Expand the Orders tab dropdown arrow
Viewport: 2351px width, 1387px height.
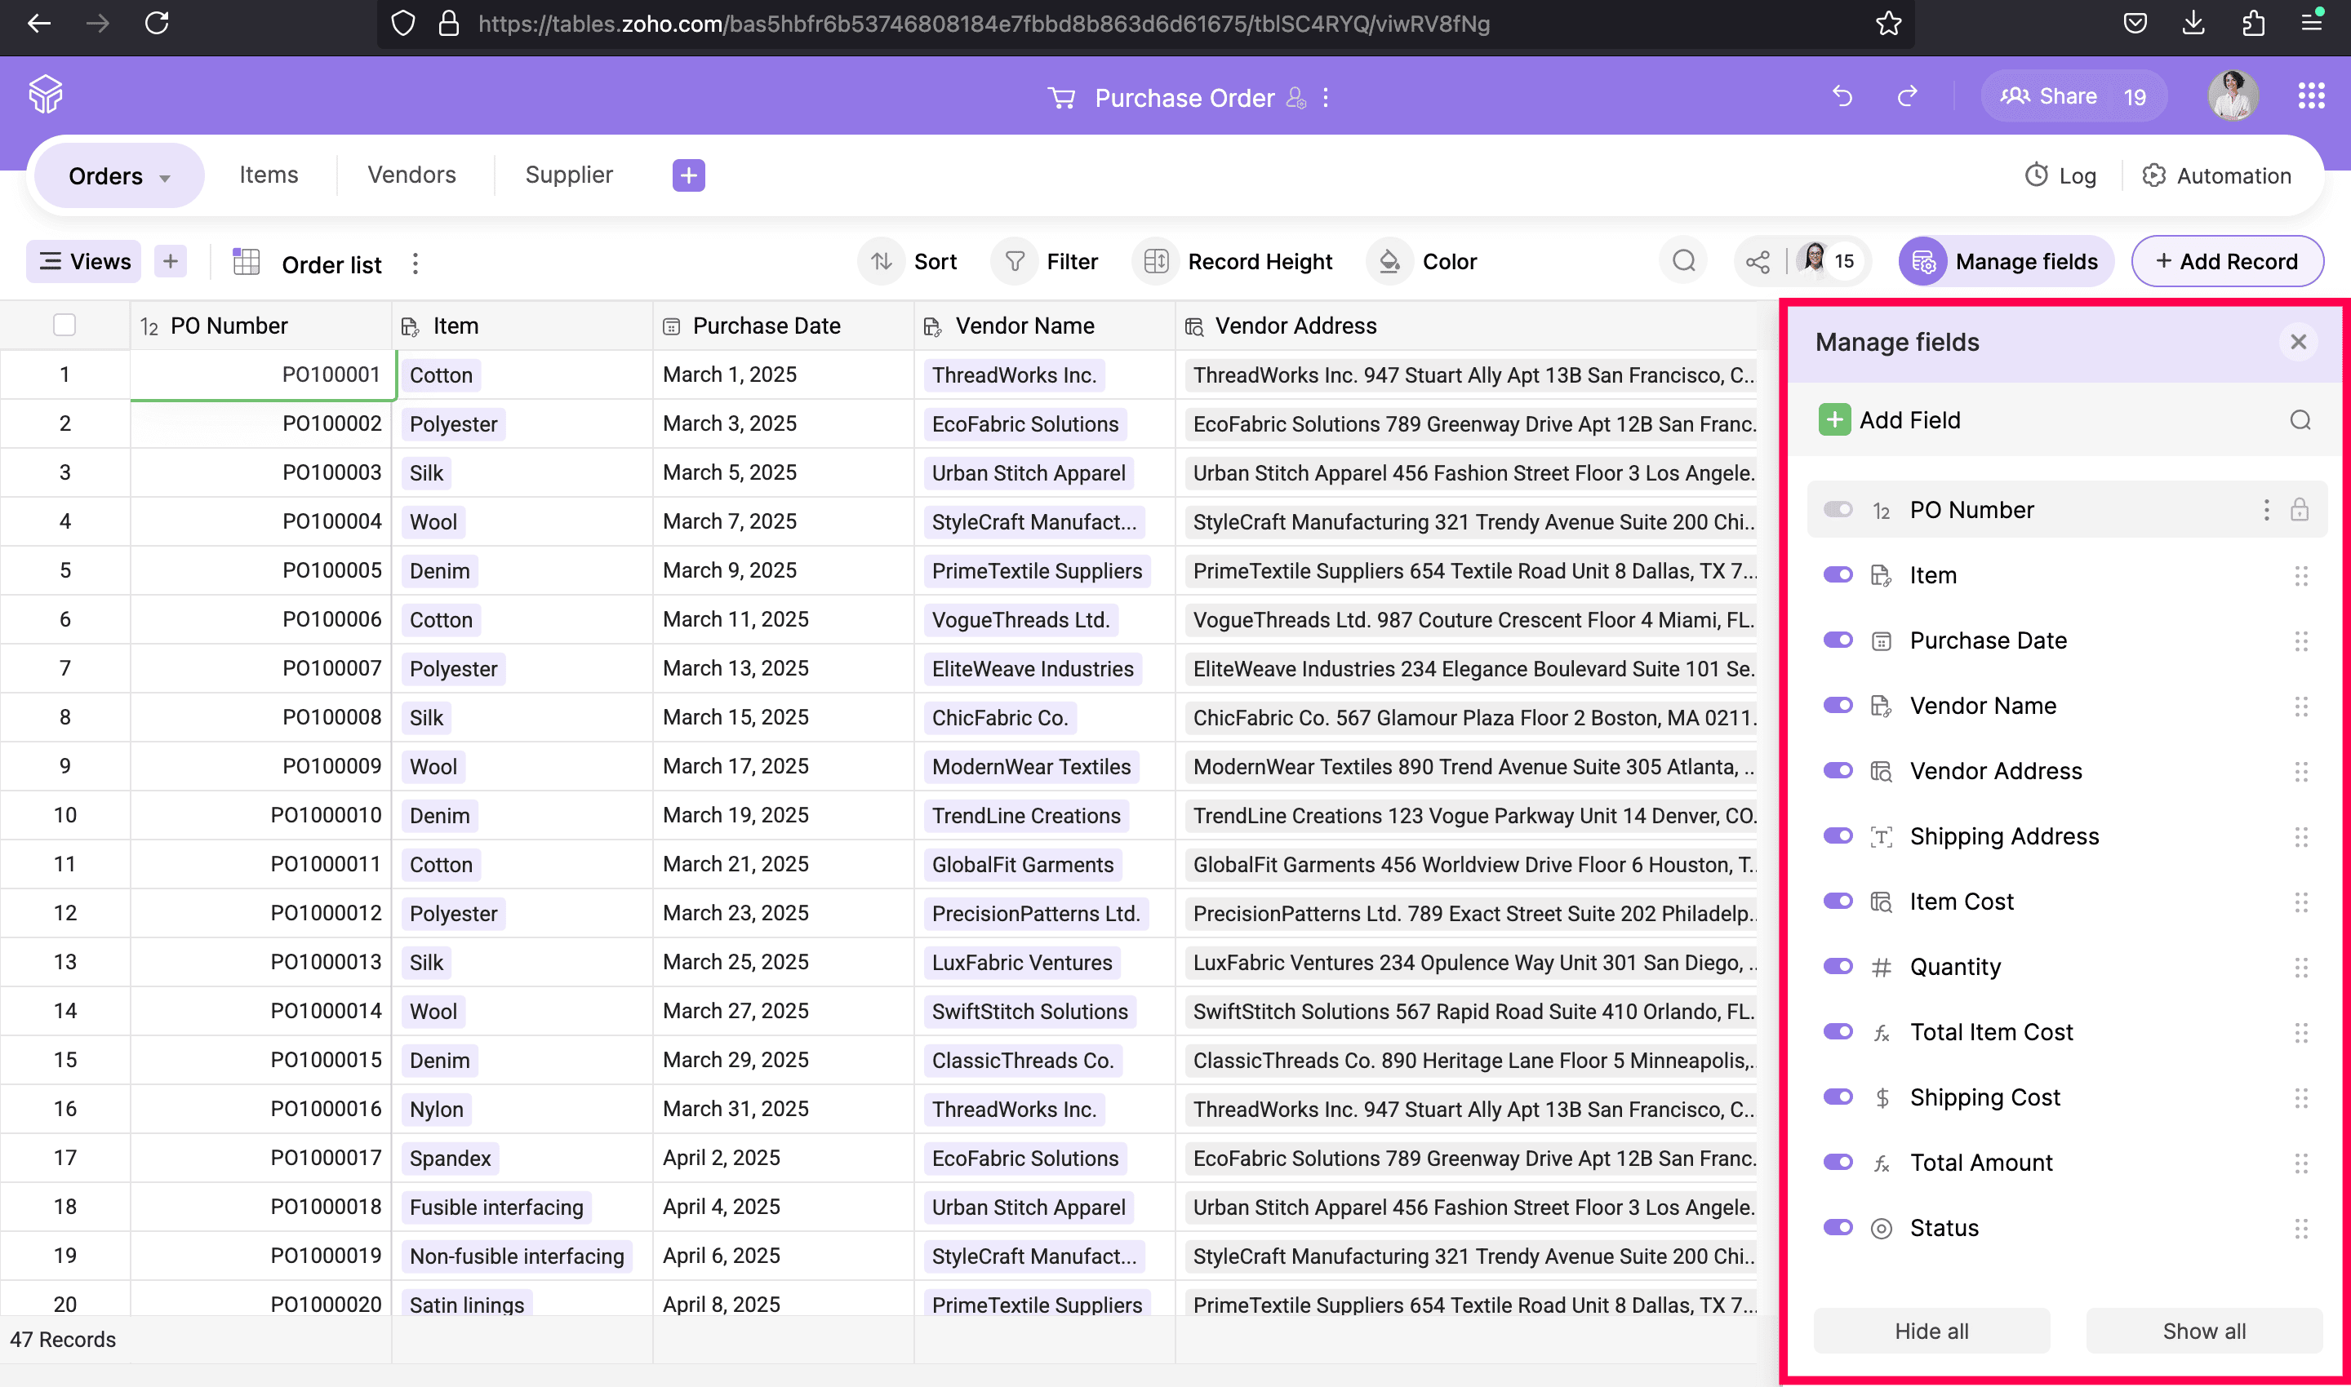[166, 178]
